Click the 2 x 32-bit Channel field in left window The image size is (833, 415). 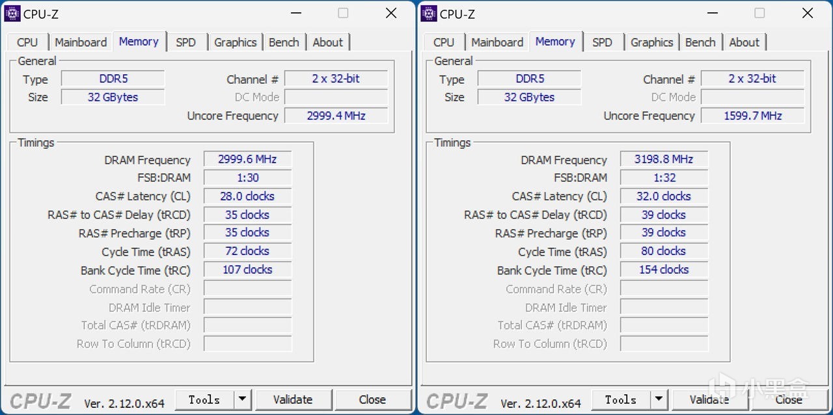336,79
